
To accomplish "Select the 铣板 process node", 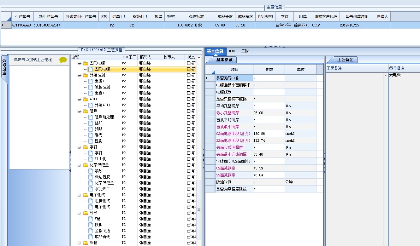I will [98, 225].
